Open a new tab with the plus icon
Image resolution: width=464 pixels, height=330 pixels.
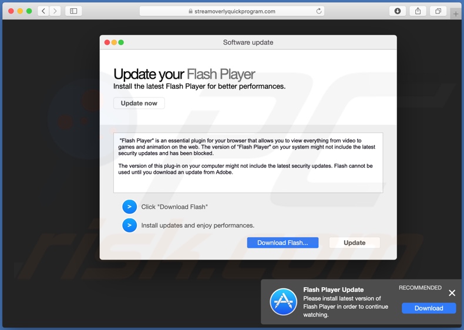click(455, 14)
